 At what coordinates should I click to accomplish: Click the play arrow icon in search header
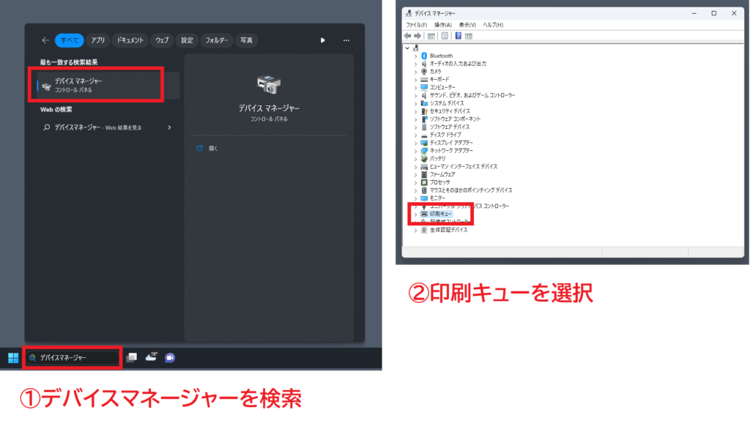323,41
